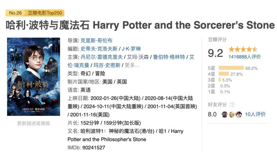Viewport: 277px width, 156px height.
Task: Click the third friend avatar
Action: click(x=238, y=114)
